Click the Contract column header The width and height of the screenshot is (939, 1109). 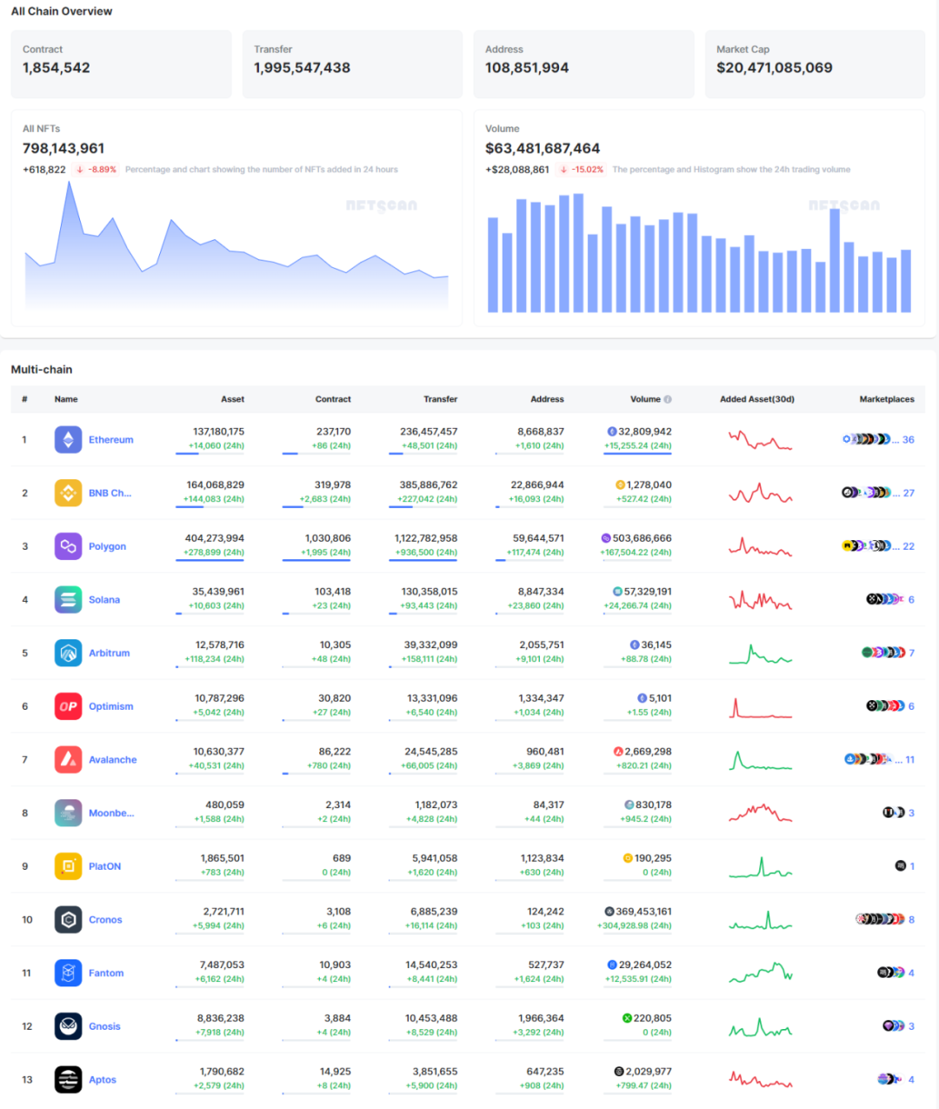point(333,399)
